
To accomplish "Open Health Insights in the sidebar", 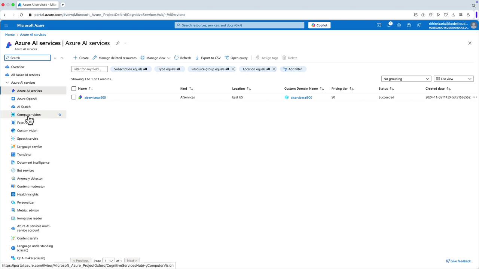I will pyautogui.click(x=28, y=195).
